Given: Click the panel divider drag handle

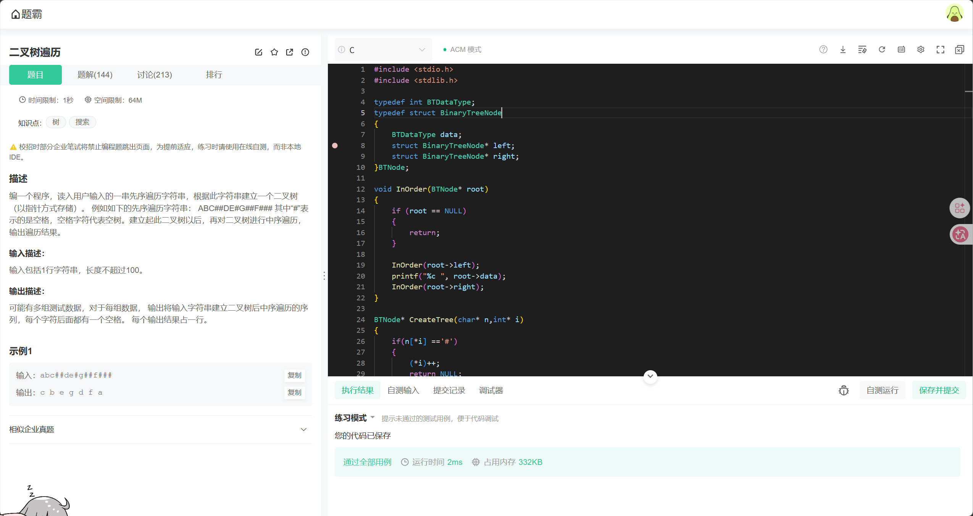Looking at the screenshot, I should tap(324, 276).
